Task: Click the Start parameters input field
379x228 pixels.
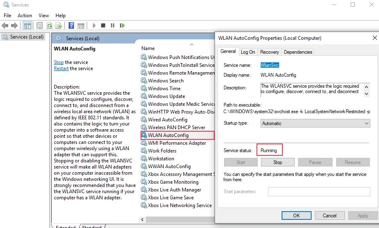Action: (x=319, y=192)
